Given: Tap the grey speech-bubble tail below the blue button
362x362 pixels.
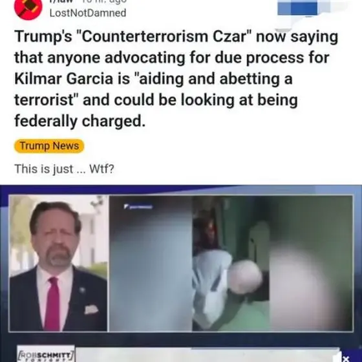Looking at the screenshot, I should tap(283, 30).
